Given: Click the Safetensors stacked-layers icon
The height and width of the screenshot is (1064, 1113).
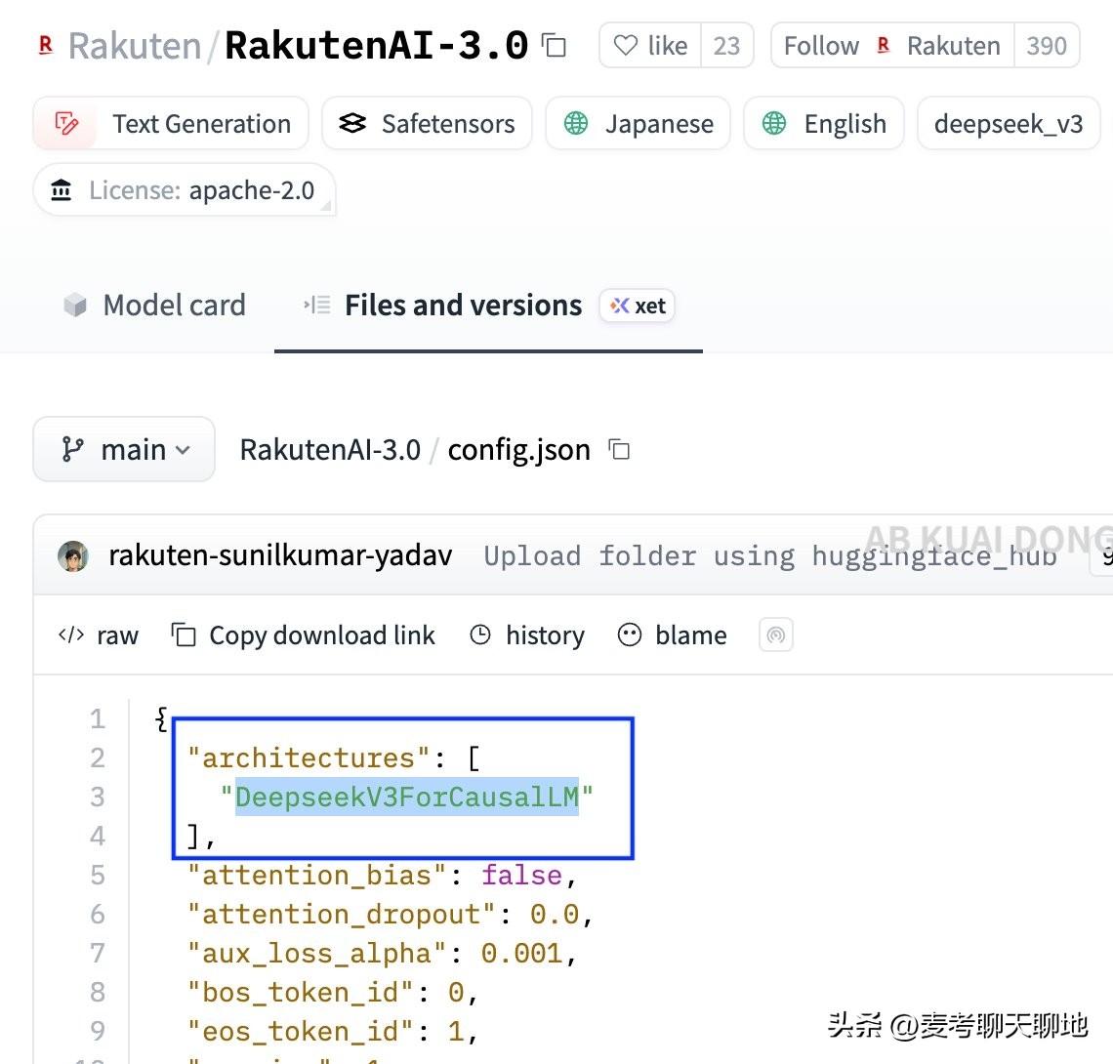Looking at the screenshot, I should coord(352,124).
